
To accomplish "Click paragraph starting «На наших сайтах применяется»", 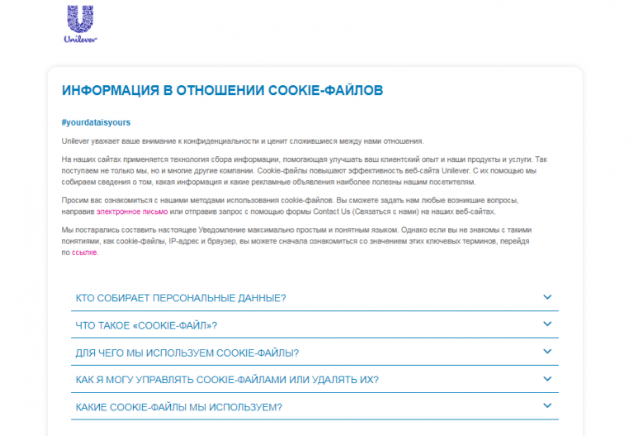I will tap(304, 171).
